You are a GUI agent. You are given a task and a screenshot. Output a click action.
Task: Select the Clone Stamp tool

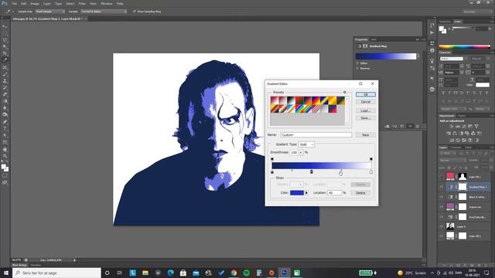[x=5, y=81]
